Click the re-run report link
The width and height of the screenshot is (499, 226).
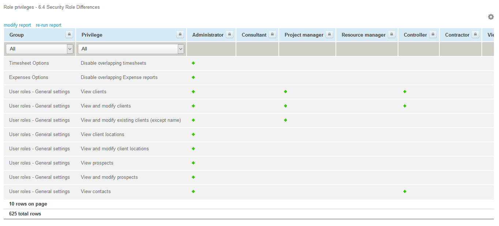(x=49, y=25)
